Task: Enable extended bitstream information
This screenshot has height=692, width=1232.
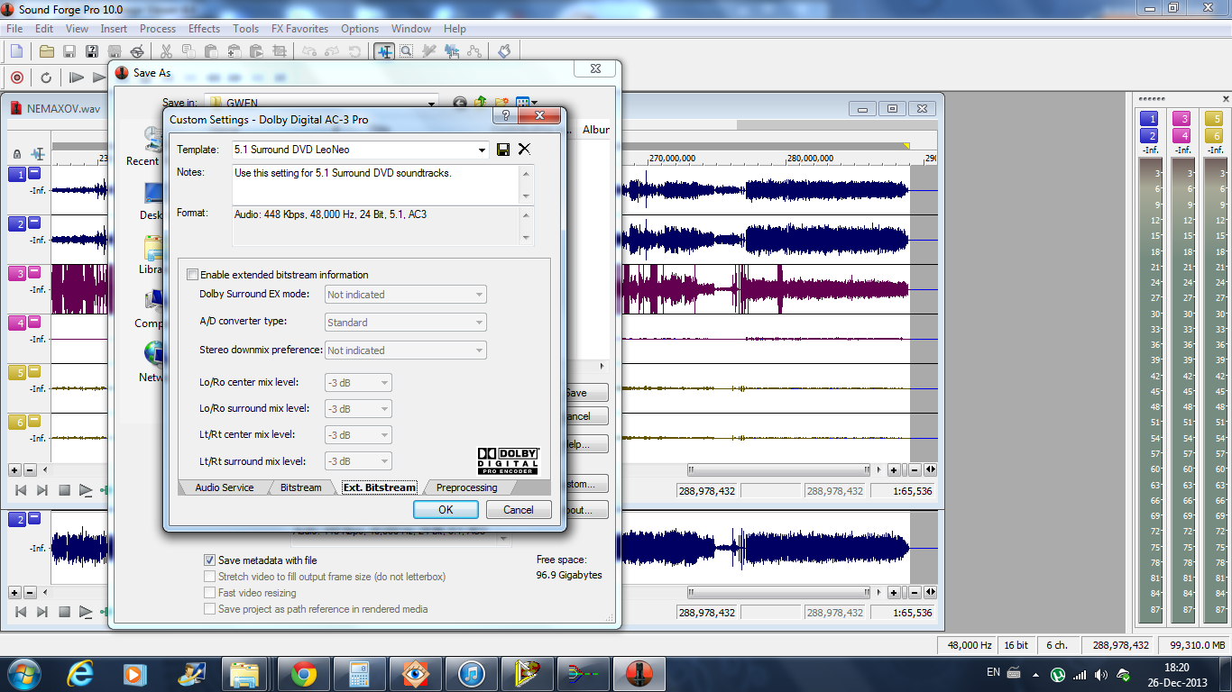Action: coord(192,275)
